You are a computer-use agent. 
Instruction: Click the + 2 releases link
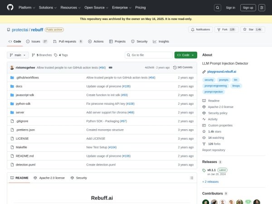210,182
